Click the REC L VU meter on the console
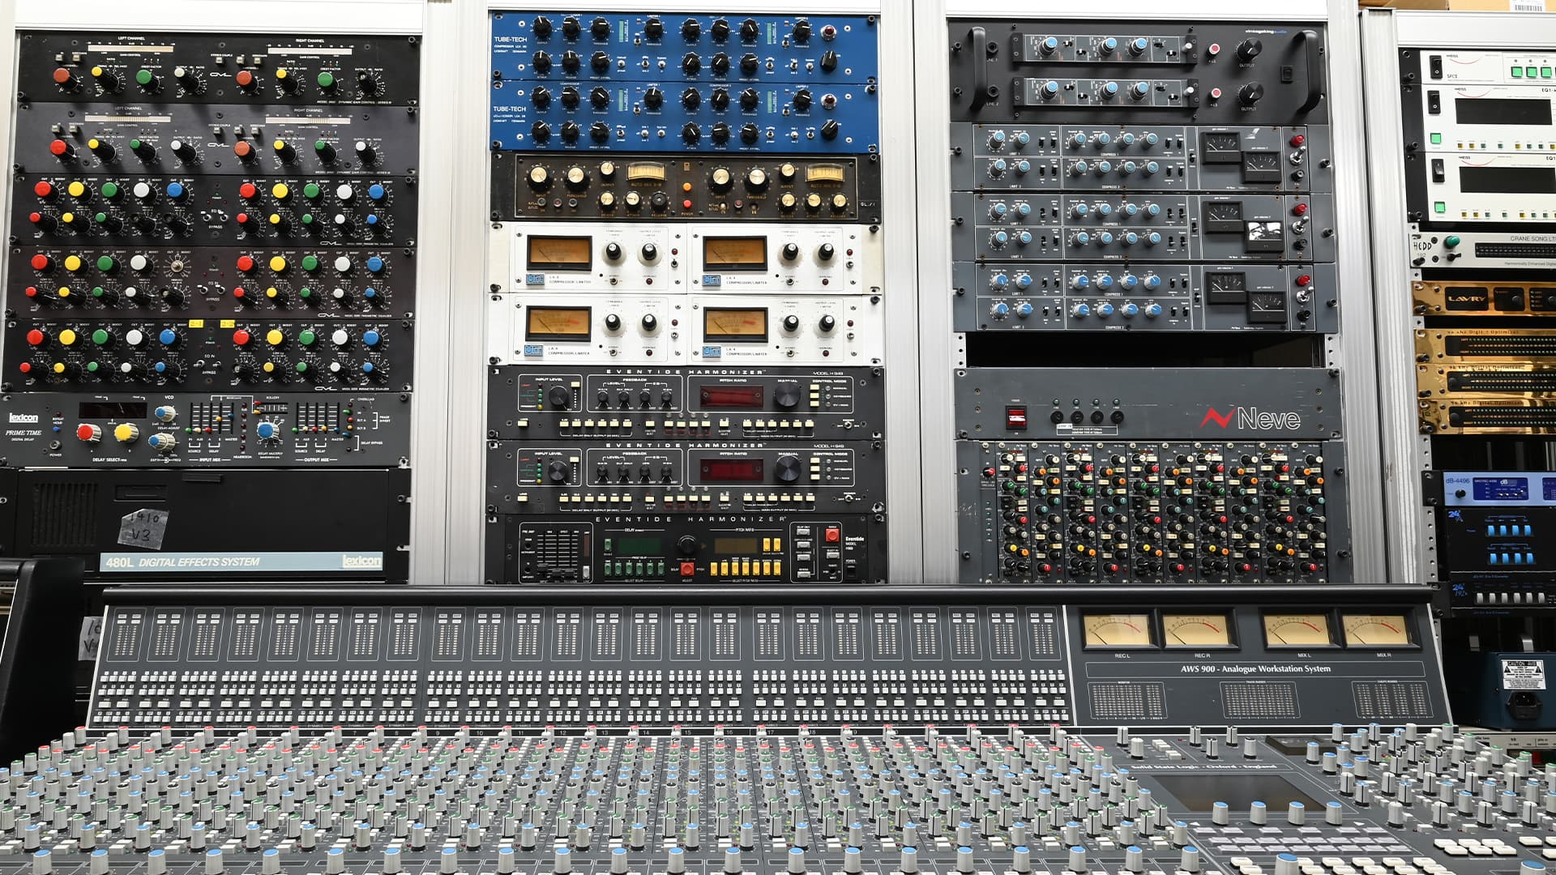1556x875 pixels. [1118, 630]
